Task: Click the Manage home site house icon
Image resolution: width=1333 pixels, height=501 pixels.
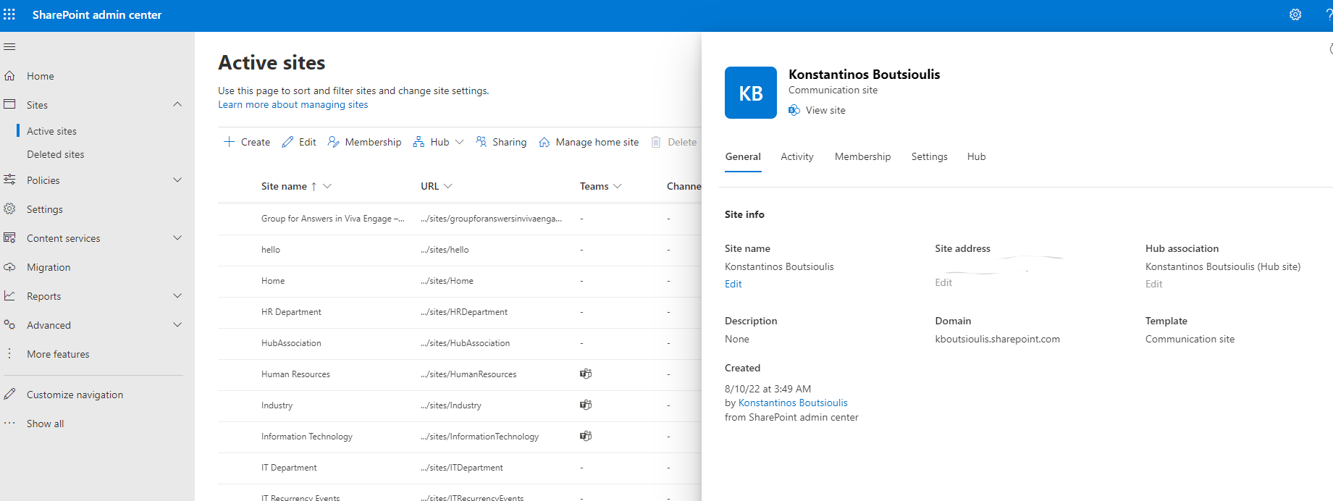Action: click(x=544, y=142)
